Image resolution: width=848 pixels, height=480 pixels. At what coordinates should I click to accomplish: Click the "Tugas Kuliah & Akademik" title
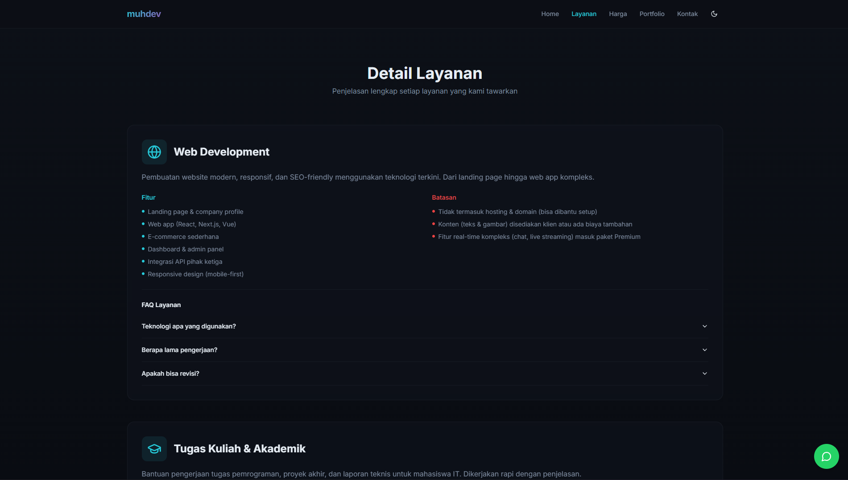[240, 449]
